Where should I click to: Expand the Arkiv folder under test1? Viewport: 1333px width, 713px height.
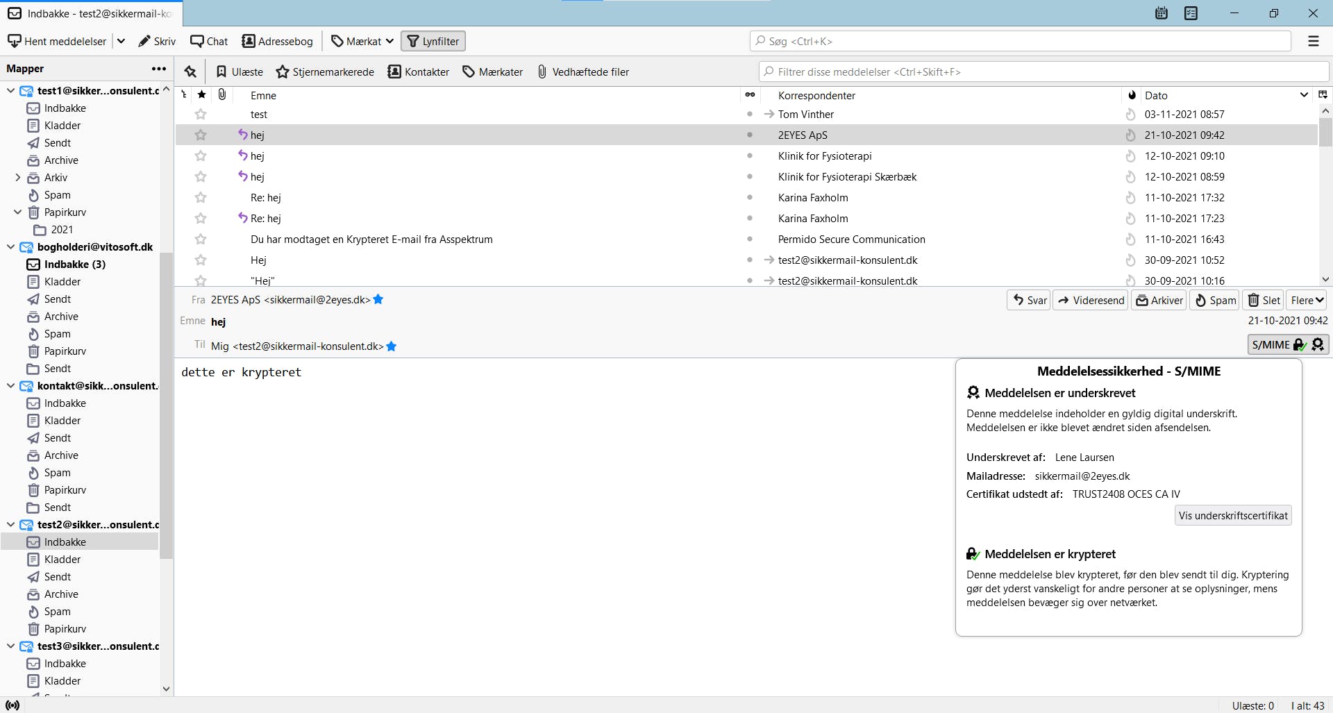[x=18, y=178]
